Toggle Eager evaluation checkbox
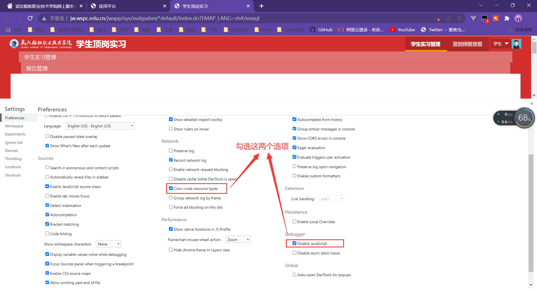The height and width of the screenshot is (291, 537). tap(294, 147)
